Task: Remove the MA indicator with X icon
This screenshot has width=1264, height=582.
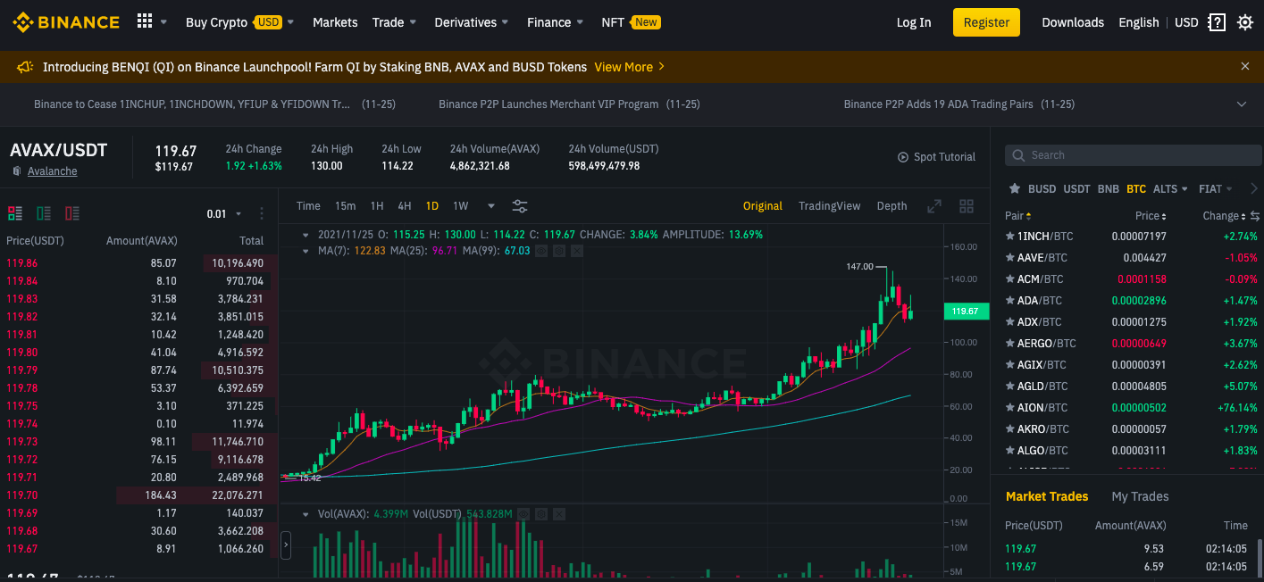Action: [x=576, y=251]
